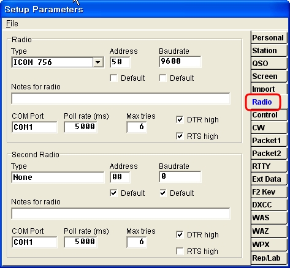Uncheck Default baudrate for Second Radio
The width and height of the screenshot is (290, 268).
tap(163, 193)
